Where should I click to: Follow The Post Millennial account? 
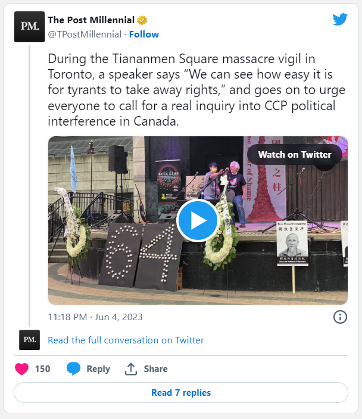tap(144, 35)
